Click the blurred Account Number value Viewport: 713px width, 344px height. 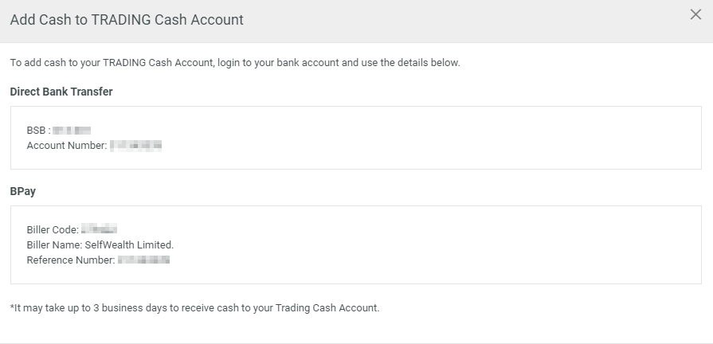(136, 146)
